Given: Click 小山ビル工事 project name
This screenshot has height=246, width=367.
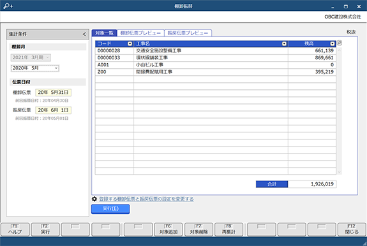Looking at the screenshot, I should [149, 65].
